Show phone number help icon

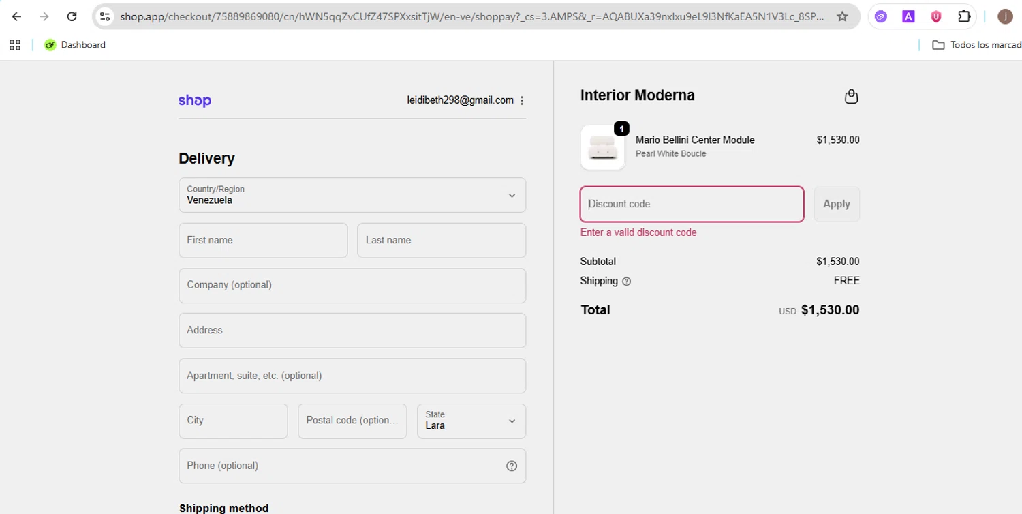click(x=512, y=466)
